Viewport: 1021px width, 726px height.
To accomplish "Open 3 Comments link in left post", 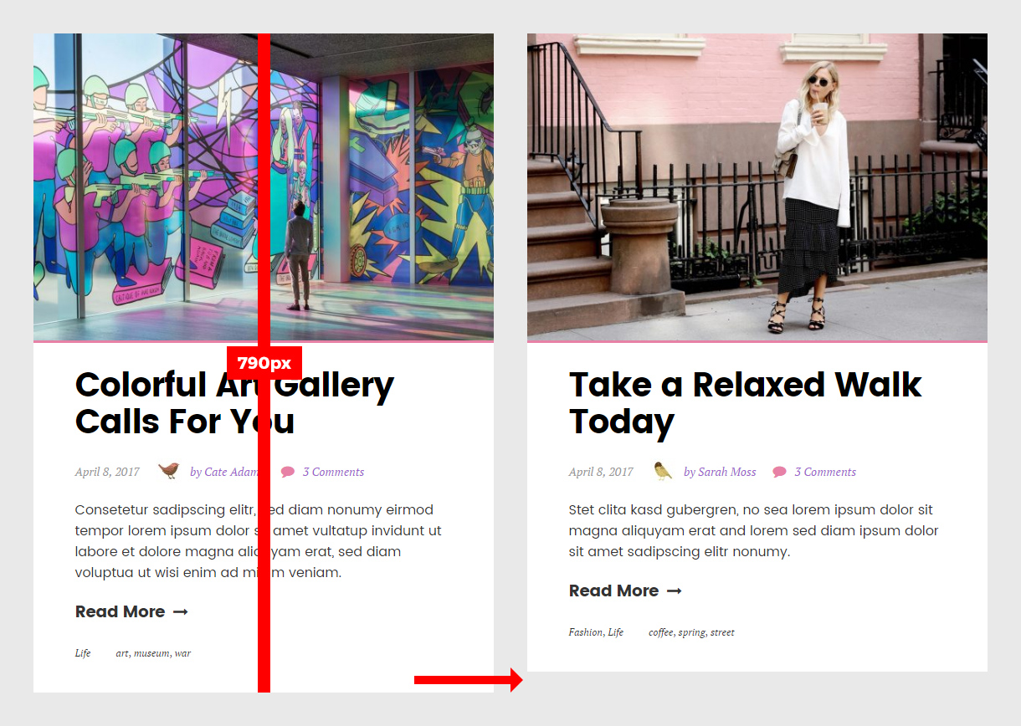I will [333, 472].
